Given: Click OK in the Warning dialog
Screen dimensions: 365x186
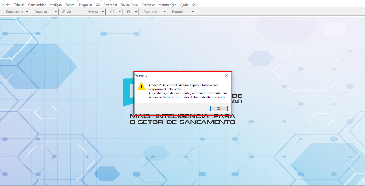Looking at the screenshot, I should [x=219, y=108].
